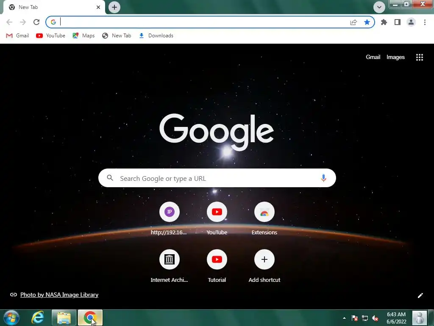The image size is (434, 326).
Task: Open the YouTube bookmark in bookmarks bar
Action: (x=51, y=36)
